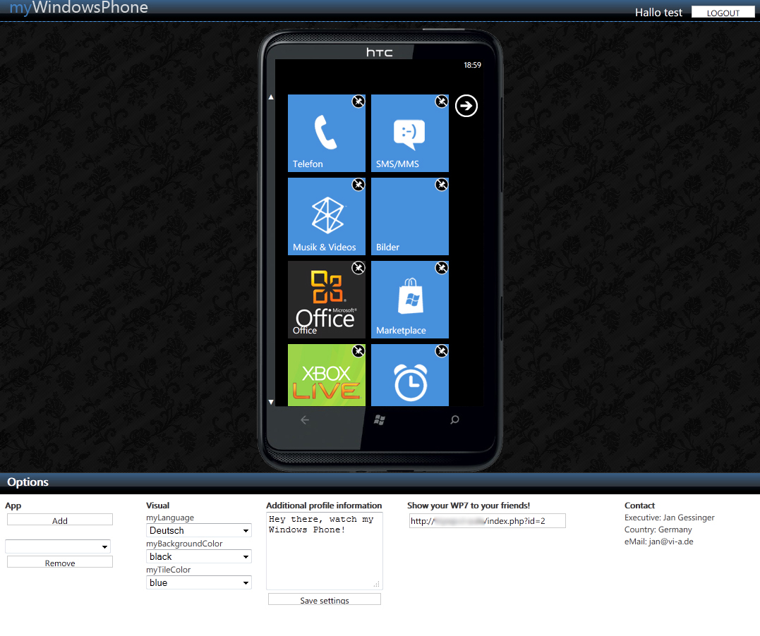Click the 'Country: Germany' contact line

(658, 530)
